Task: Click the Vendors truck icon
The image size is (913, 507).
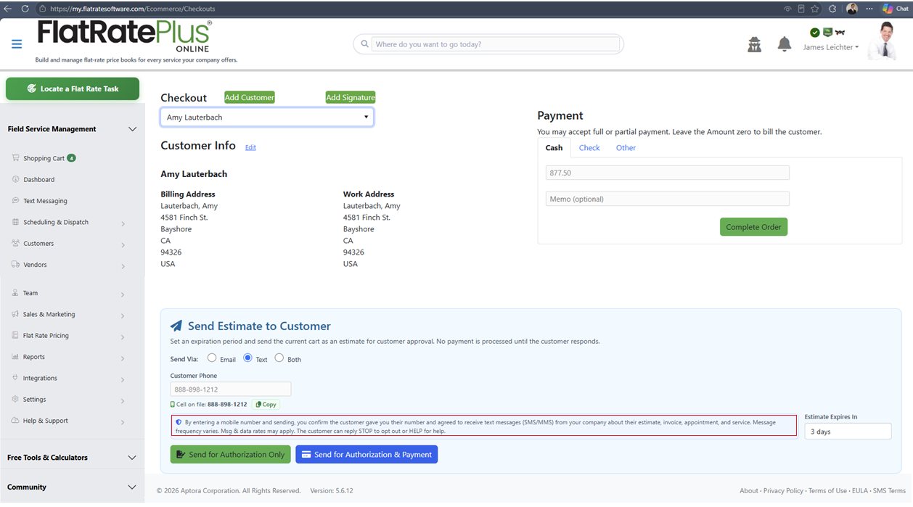Action: [16, 265]
